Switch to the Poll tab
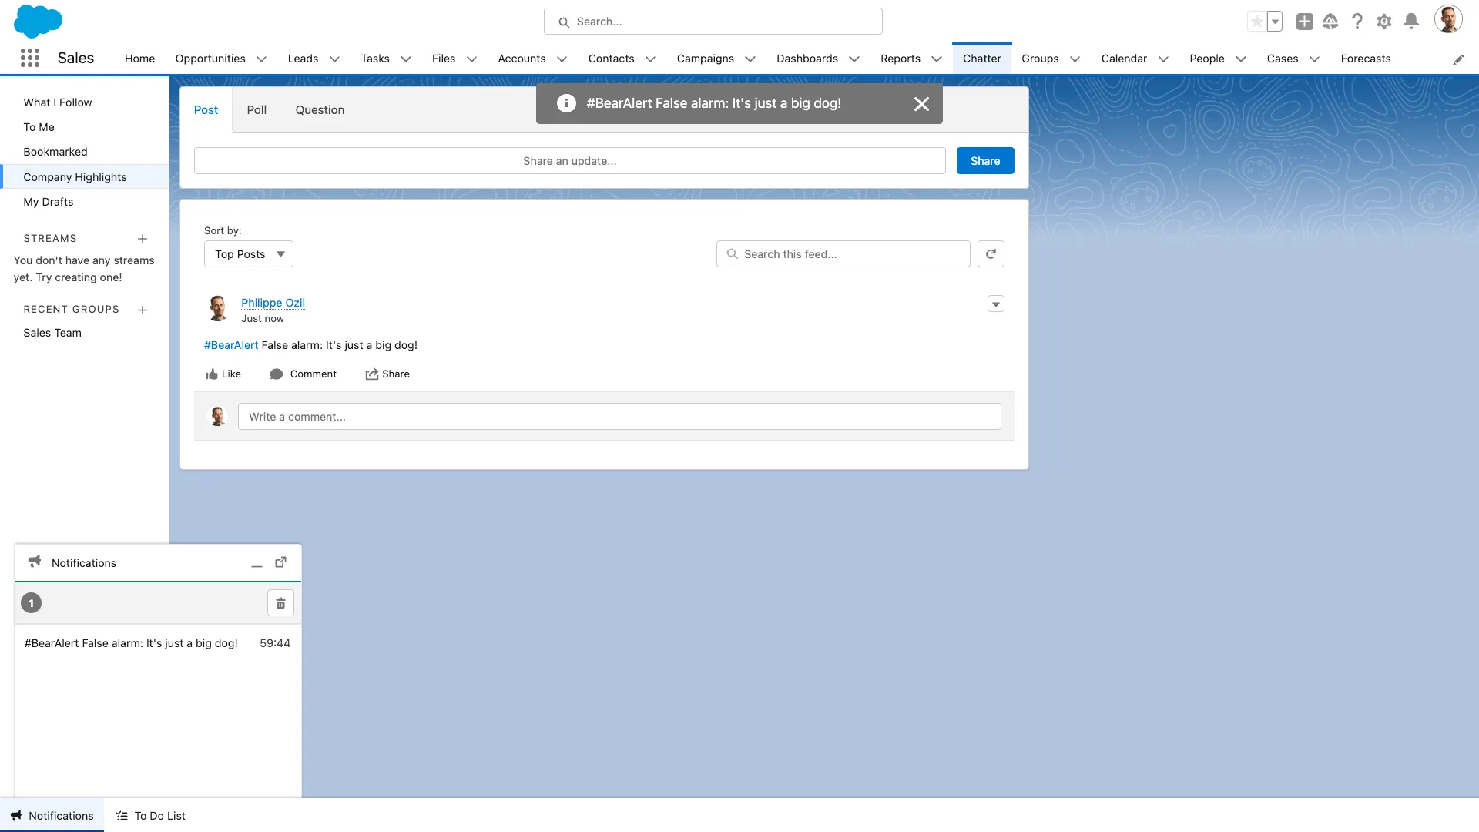This screenshot has height=832, width=1479. (x=256, y=109)
